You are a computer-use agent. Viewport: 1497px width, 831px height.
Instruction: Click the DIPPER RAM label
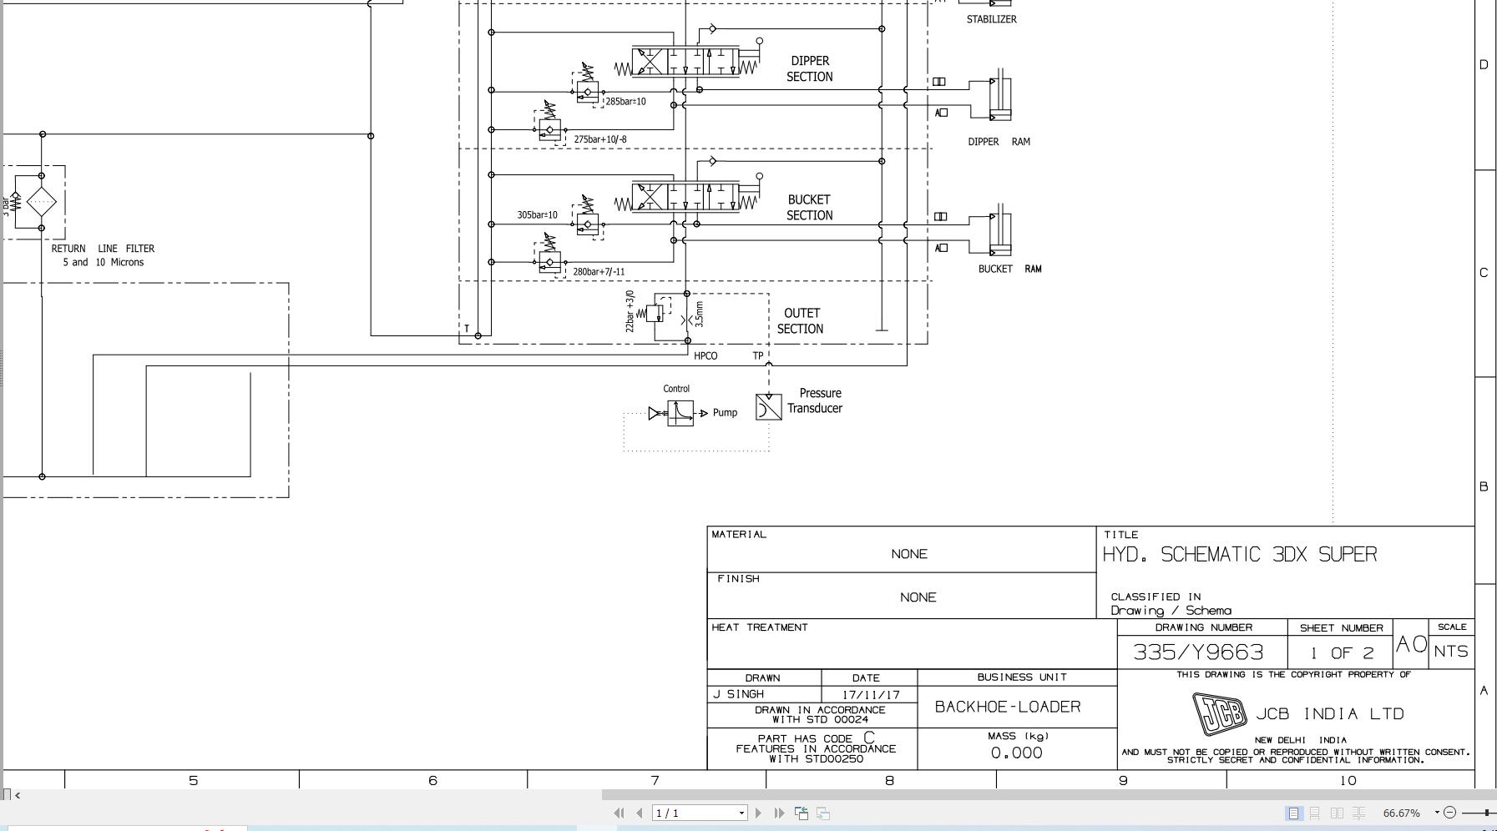coord(999,142)
